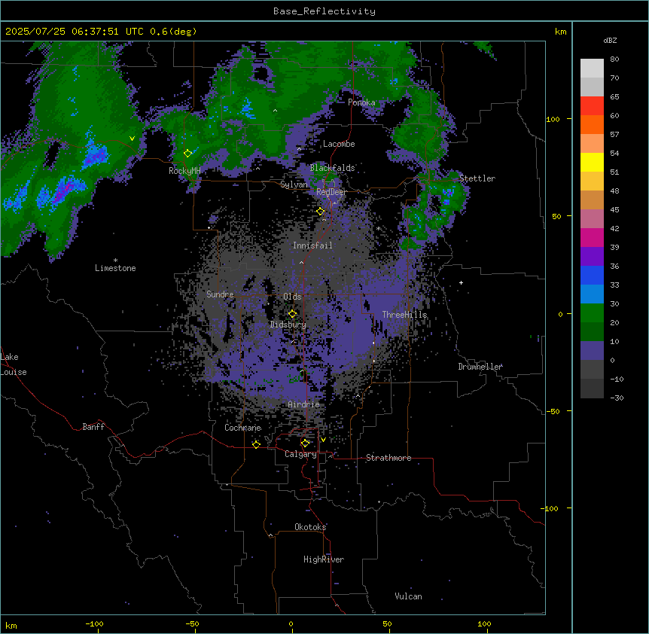Click the RedDeer city label
Viewport: 649px width, 634px height.
pos(331,192)
